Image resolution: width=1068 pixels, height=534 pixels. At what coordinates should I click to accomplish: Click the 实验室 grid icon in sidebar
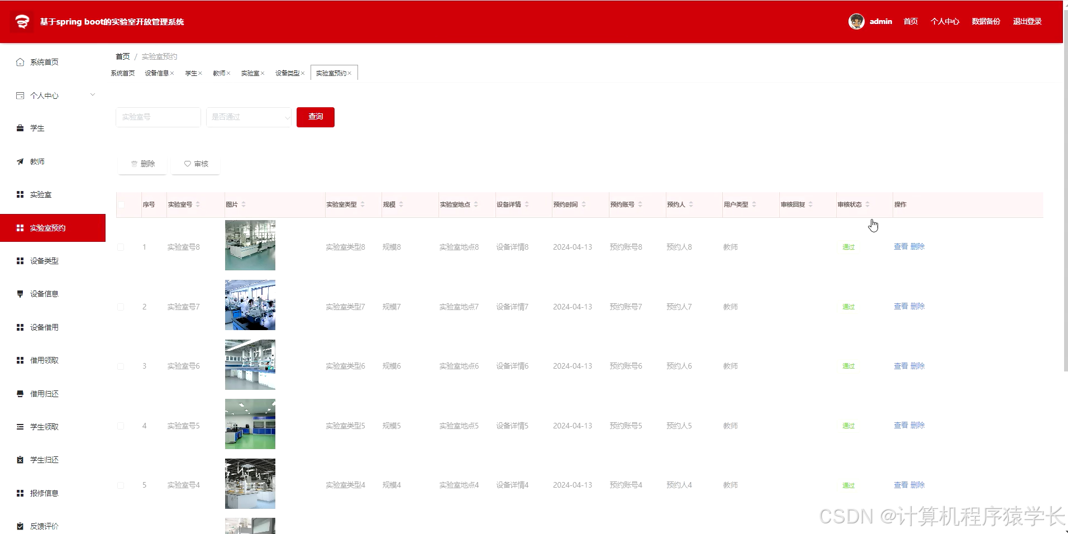pyautogui.click(x=20, y=194)
